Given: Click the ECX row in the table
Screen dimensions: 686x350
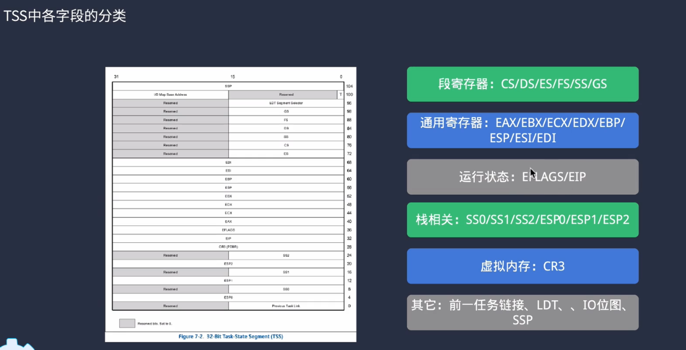Looking at the screenshot, I should (x=228, y=213).
